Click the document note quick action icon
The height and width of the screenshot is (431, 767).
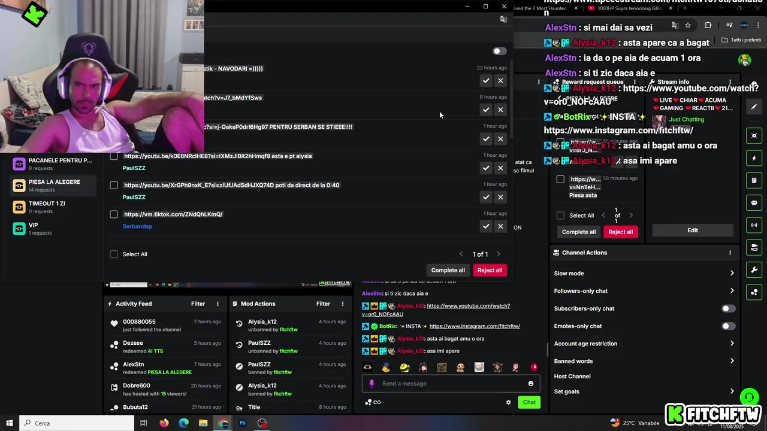click(x=754, y=180)
